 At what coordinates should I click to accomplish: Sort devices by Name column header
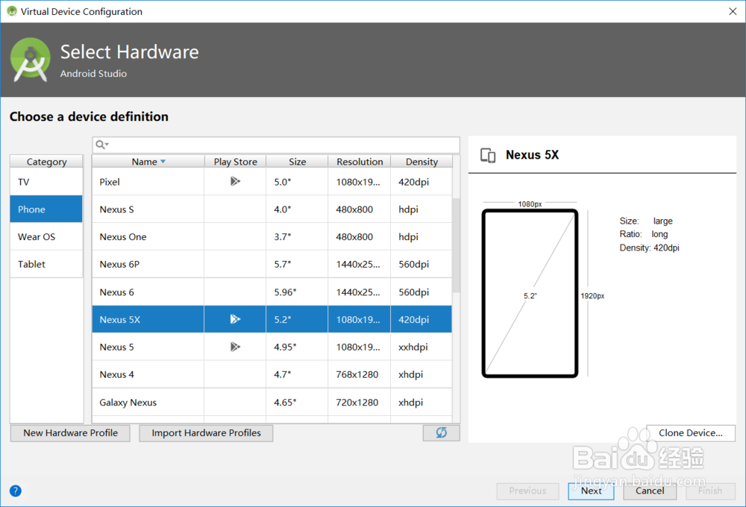[148, 162]
